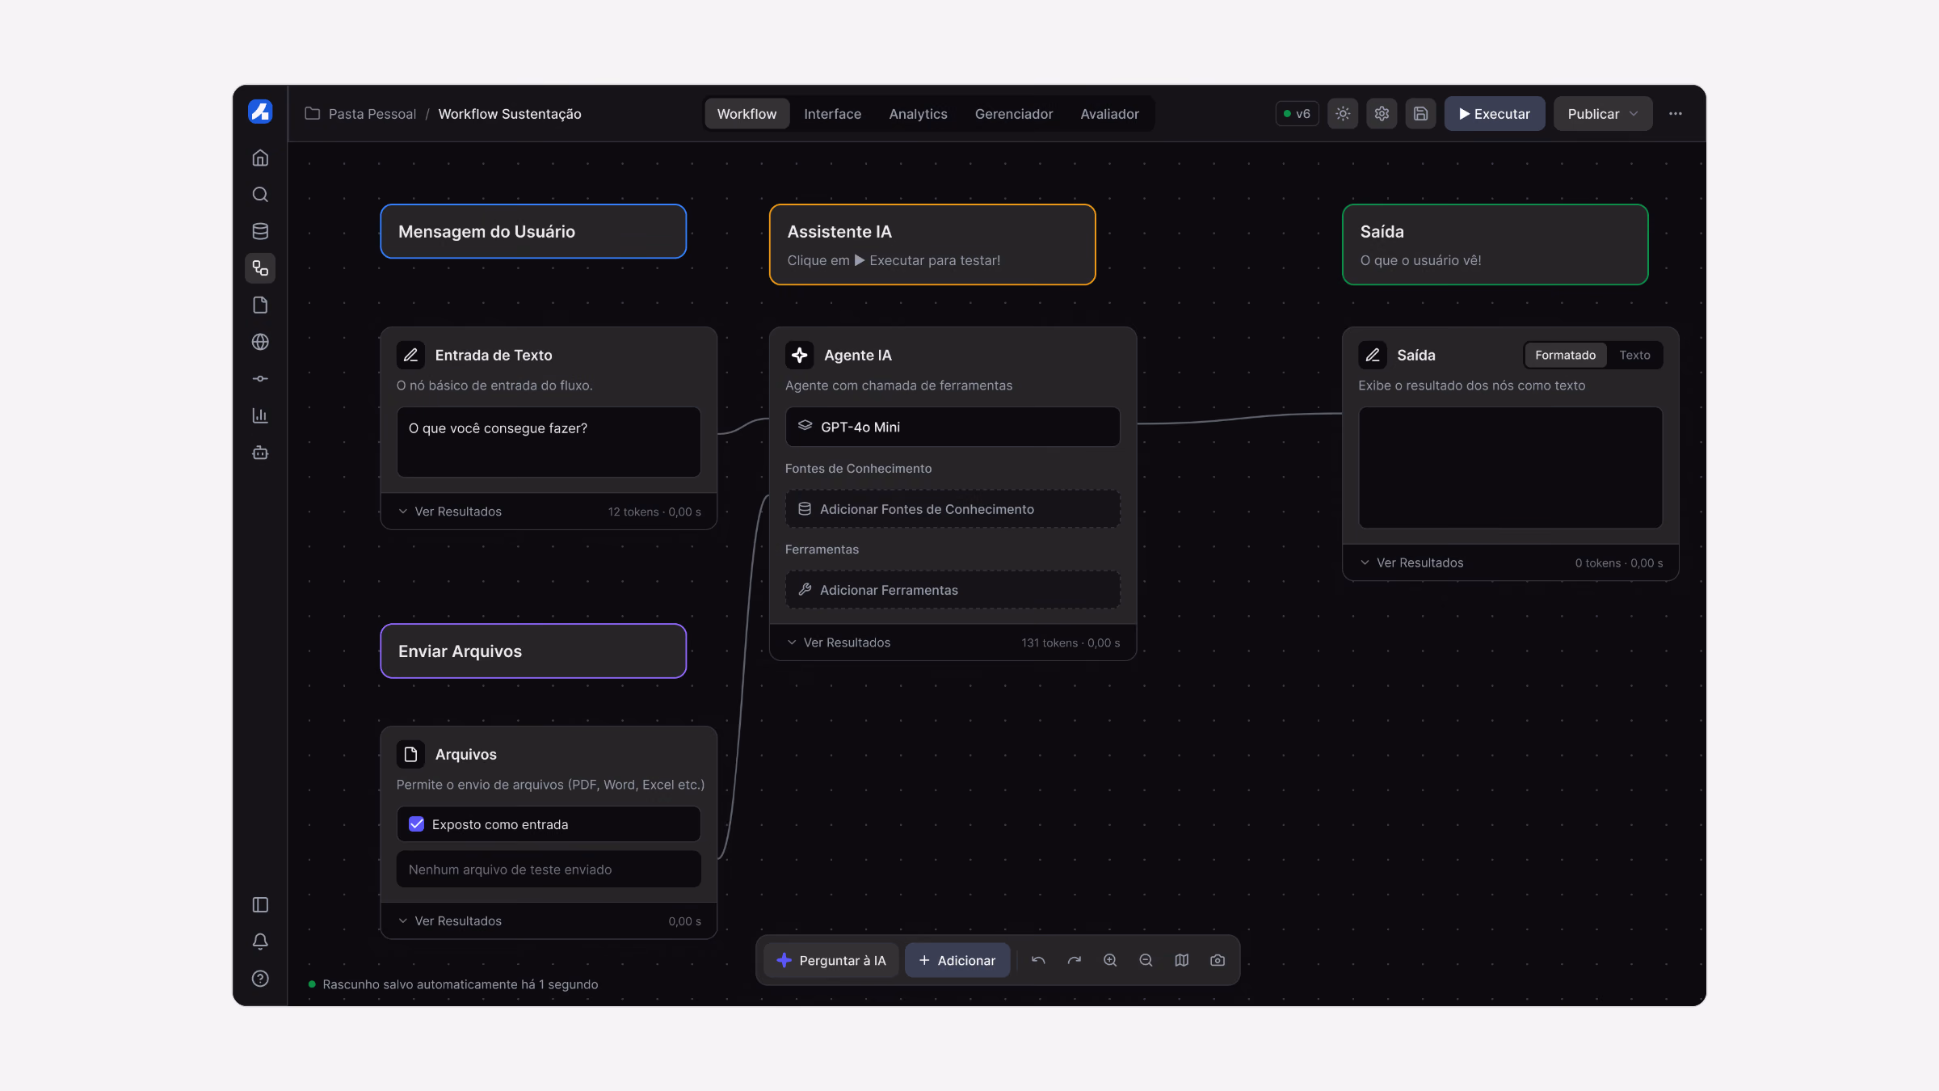
Task: Expand Ver Resultados in Agente IA
Action: click(x=839, y=642)
